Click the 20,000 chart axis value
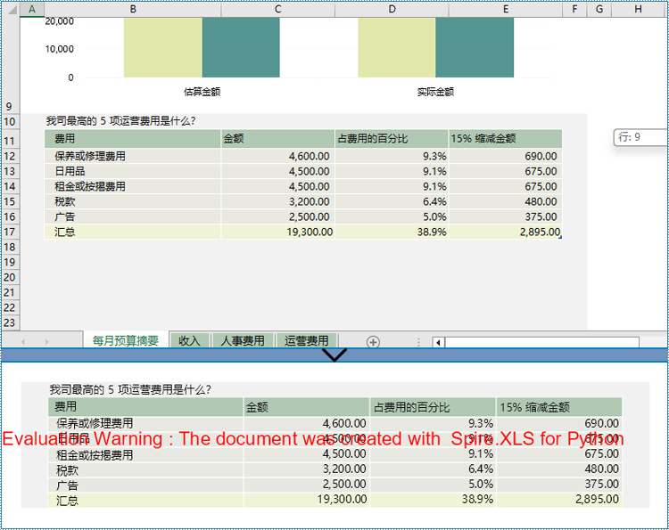This screenshot has width=669, height=530. click(59, 21)
